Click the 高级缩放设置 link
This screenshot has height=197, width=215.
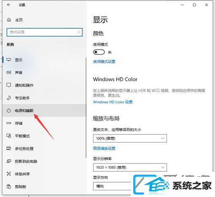click(x=104, y=148)
